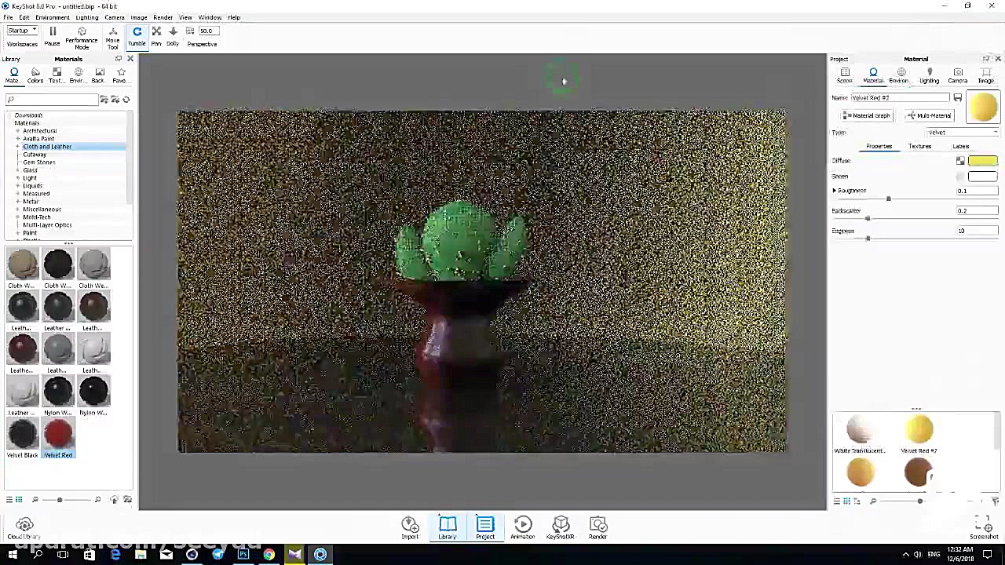Activate the Move Tool

coord(113,38)
